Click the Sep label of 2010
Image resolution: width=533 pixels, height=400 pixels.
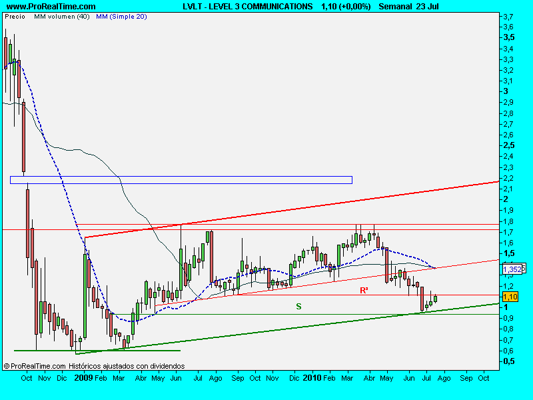(466, 378)
